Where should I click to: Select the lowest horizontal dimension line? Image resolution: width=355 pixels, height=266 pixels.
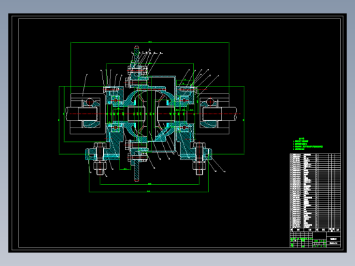[149, 192]
